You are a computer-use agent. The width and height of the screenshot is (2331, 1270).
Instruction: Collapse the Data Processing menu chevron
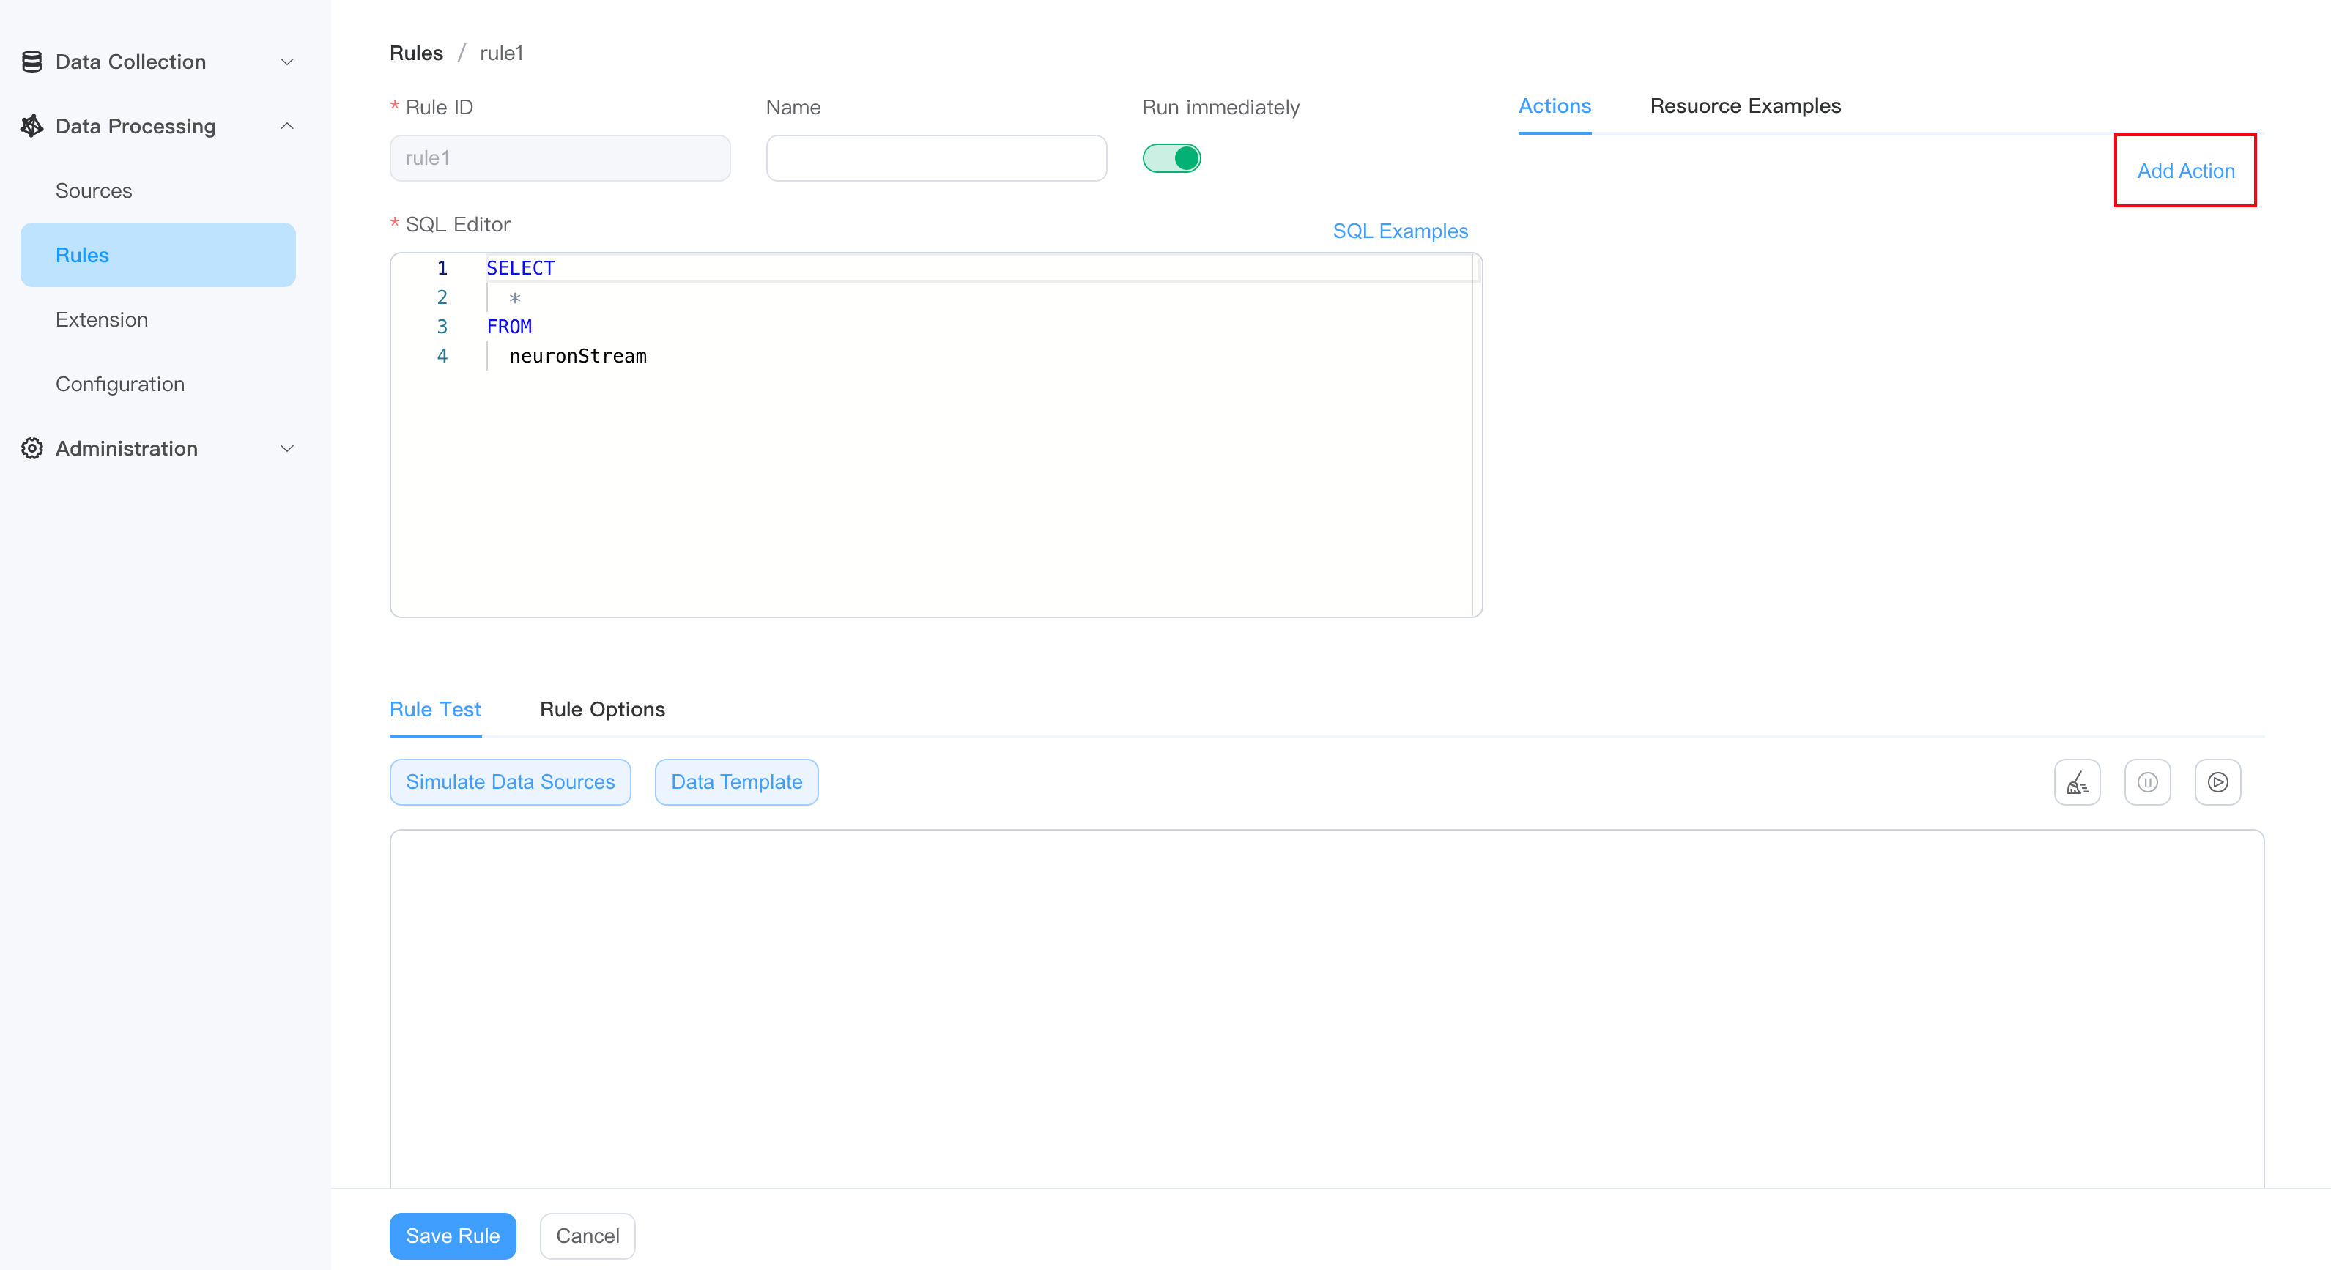pos(287,126)
